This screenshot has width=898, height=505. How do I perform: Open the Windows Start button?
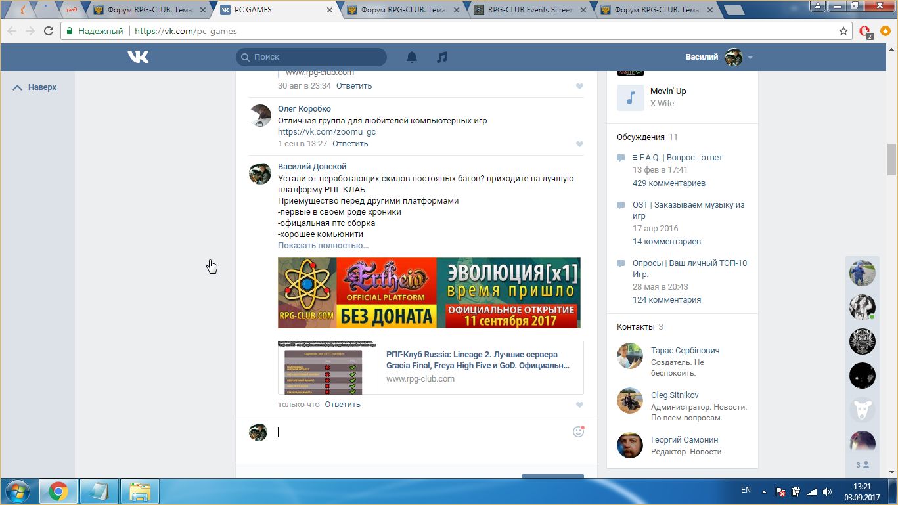17,491
